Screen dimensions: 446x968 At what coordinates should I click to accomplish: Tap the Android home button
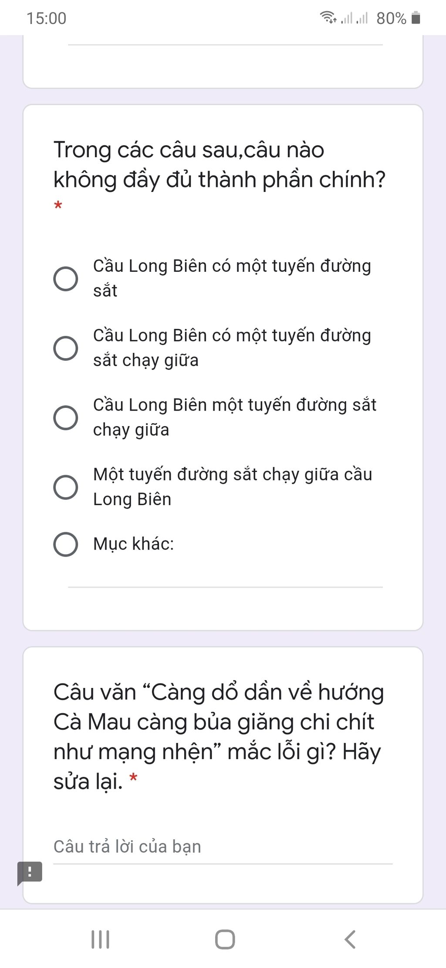point(225,939)
